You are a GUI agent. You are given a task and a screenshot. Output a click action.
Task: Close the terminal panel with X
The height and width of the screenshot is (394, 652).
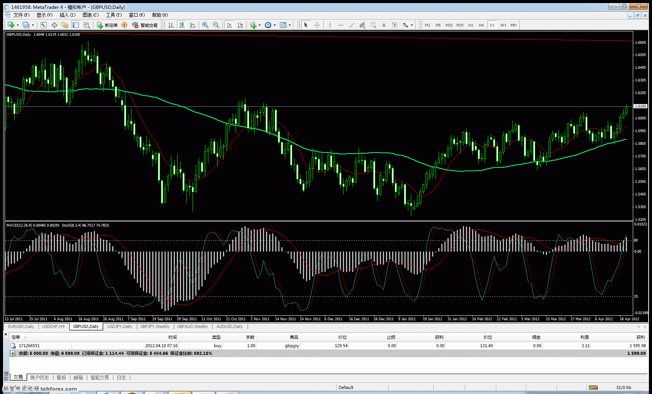[6, 334]
